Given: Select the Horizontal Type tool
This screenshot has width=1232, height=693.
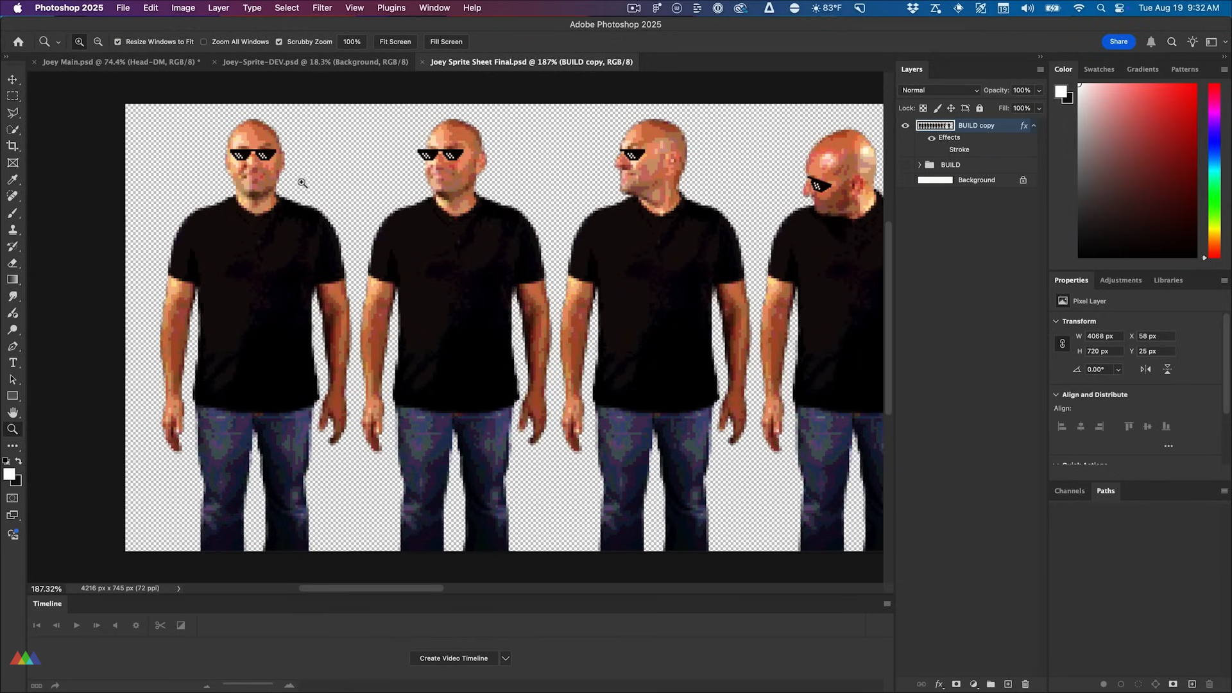Looking at the screenshot, I should (x=12, y=363).
